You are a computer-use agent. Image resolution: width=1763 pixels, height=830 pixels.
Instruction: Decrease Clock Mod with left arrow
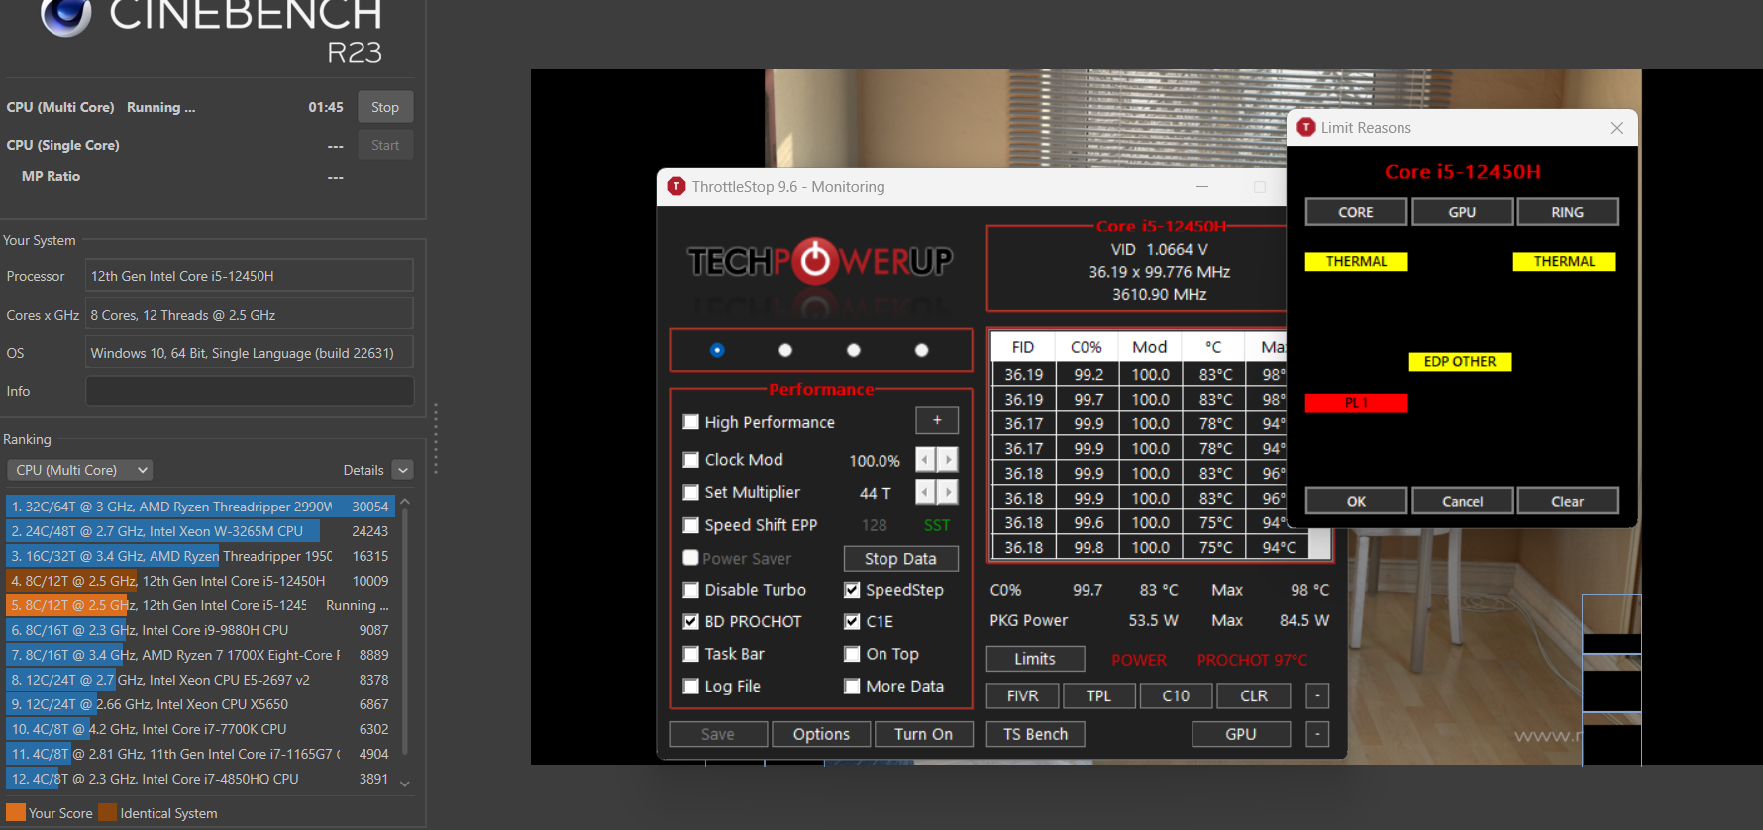(x=925, y=460)
